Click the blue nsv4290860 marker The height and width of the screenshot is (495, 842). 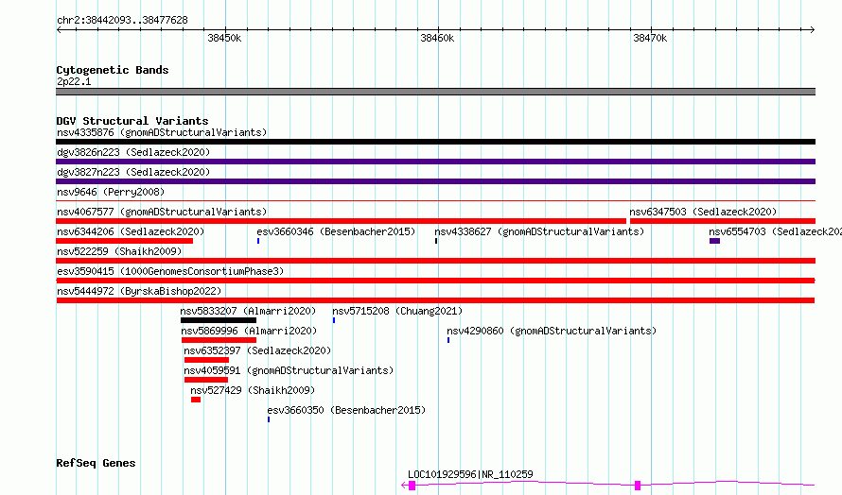coord(448,340)
